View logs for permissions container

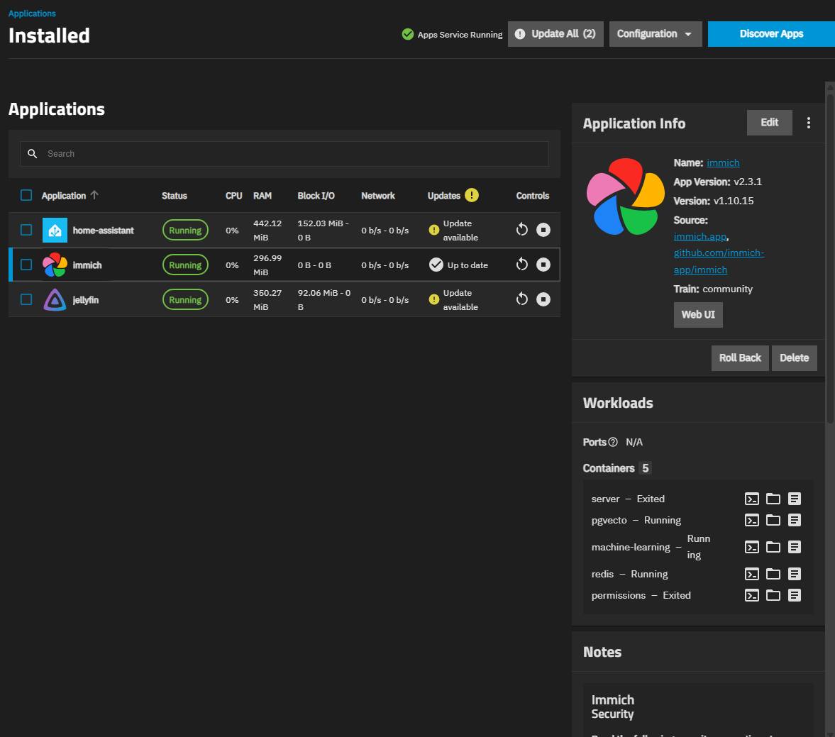point(795,595)
